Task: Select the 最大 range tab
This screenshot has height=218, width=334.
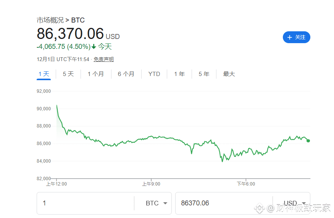Action: (229, 74)
